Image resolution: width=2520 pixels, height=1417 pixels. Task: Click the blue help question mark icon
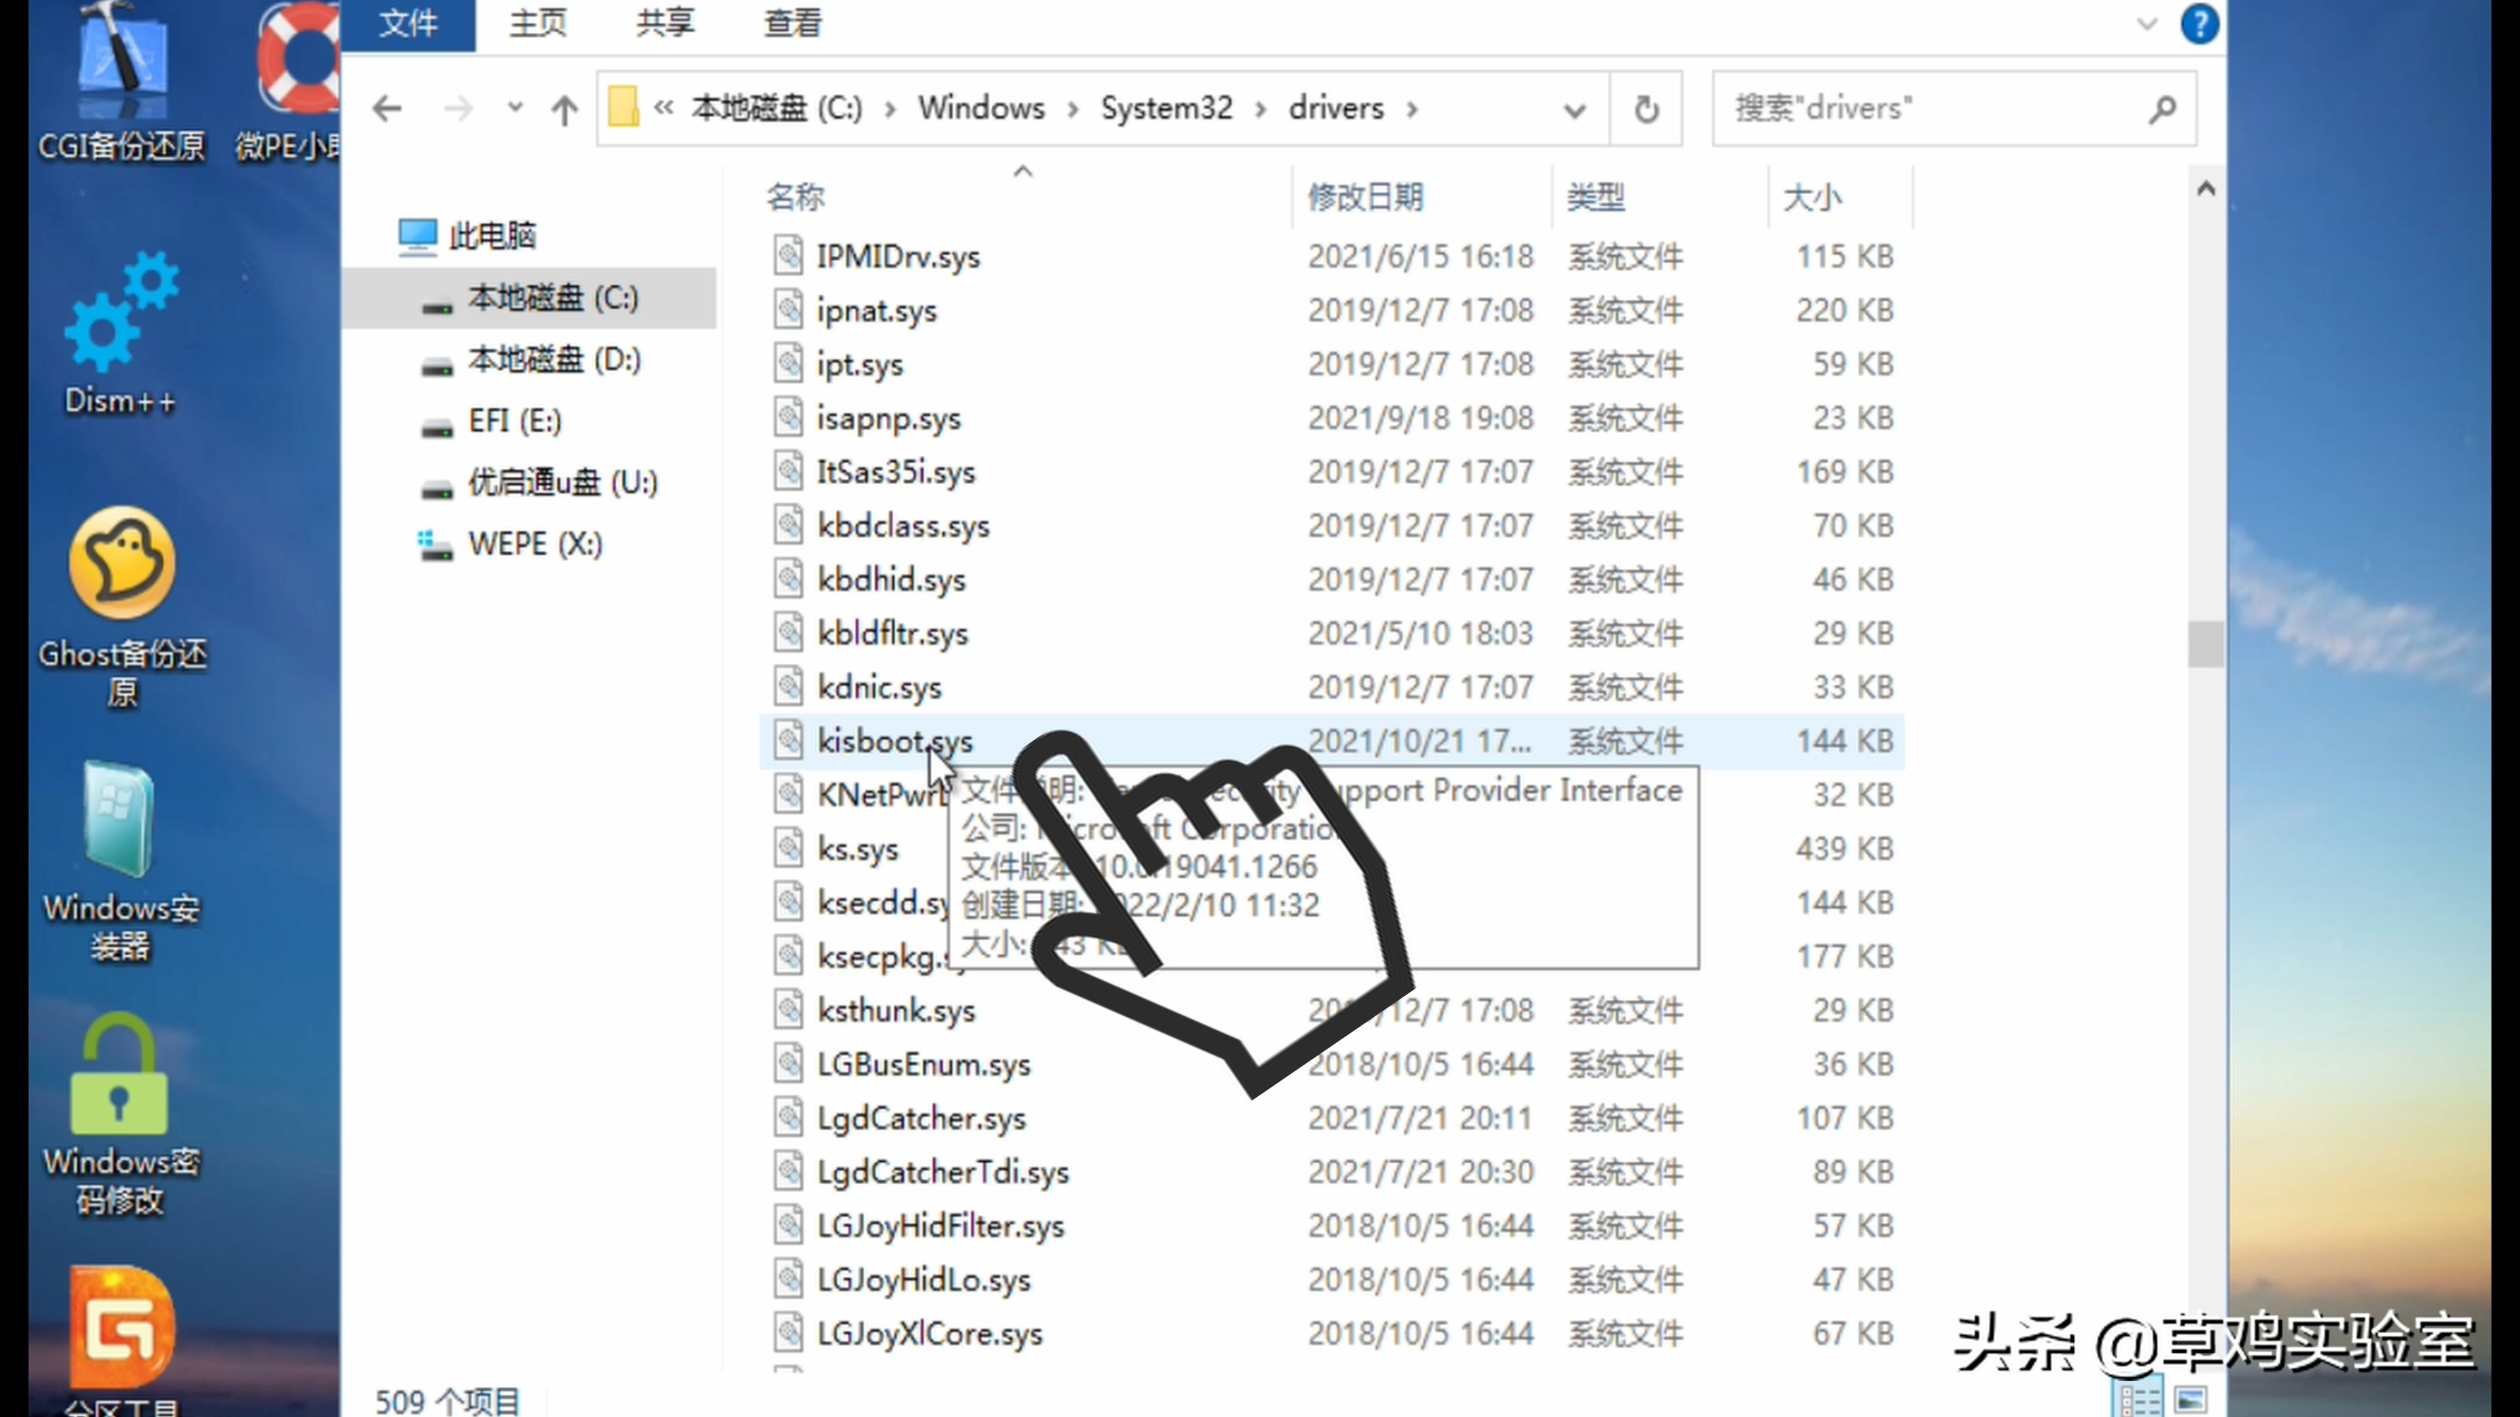click(x=2199, y=24)
